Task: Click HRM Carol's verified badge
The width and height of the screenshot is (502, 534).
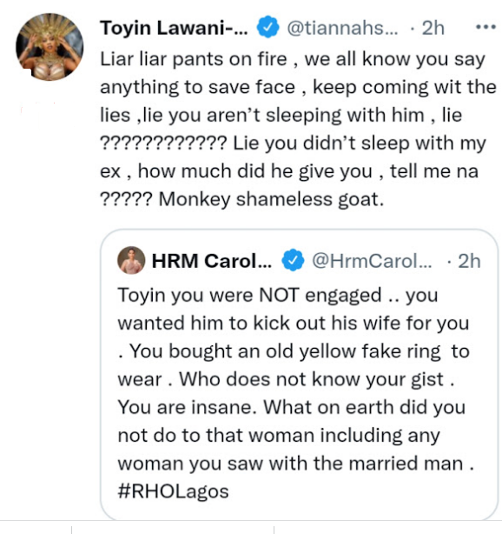Action: (x=293, y=260)
